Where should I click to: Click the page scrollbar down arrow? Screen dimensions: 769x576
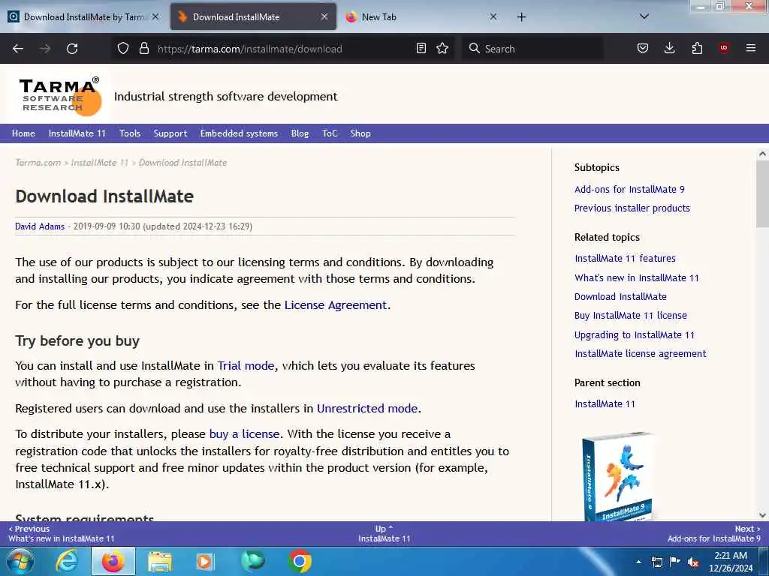[762, 515]
